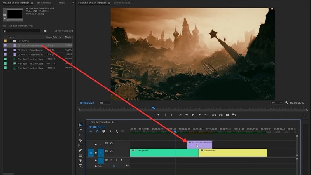
Task: Click the Go to Out button
Action: tap(206, 115)
